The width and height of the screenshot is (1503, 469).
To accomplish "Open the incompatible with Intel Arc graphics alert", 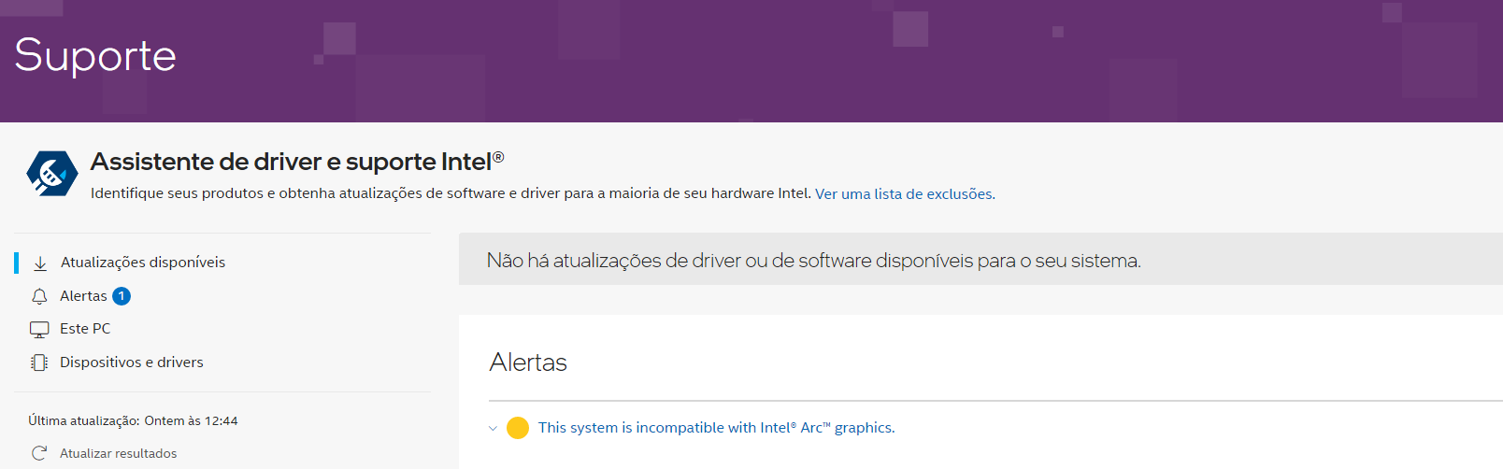I will tap(717, 428).
